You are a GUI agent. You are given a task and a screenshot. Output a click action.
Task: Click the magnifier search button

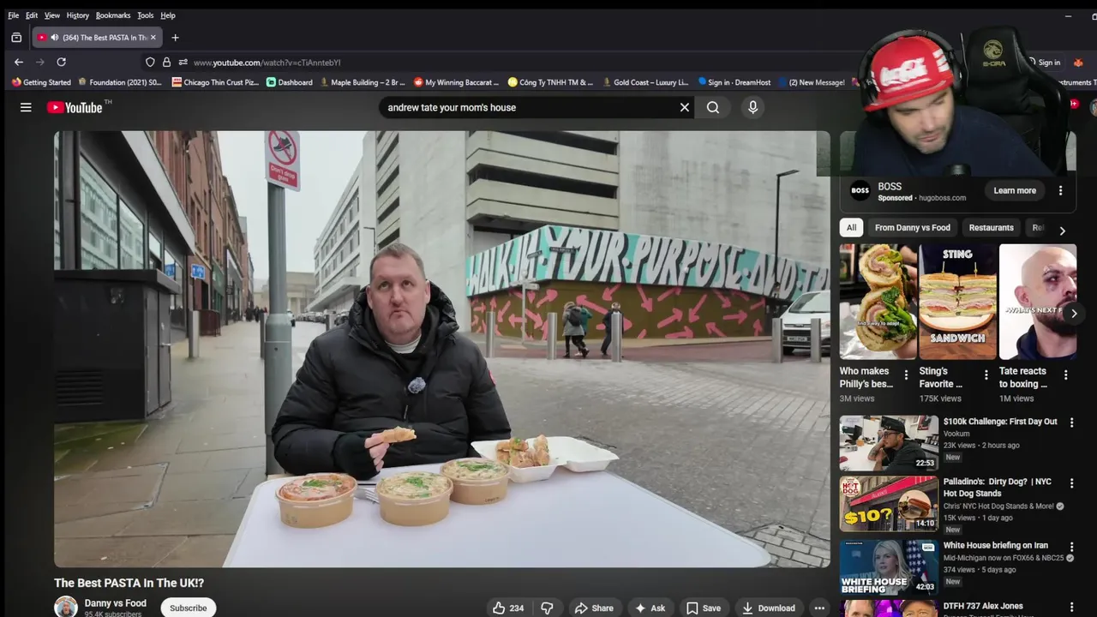713,107
